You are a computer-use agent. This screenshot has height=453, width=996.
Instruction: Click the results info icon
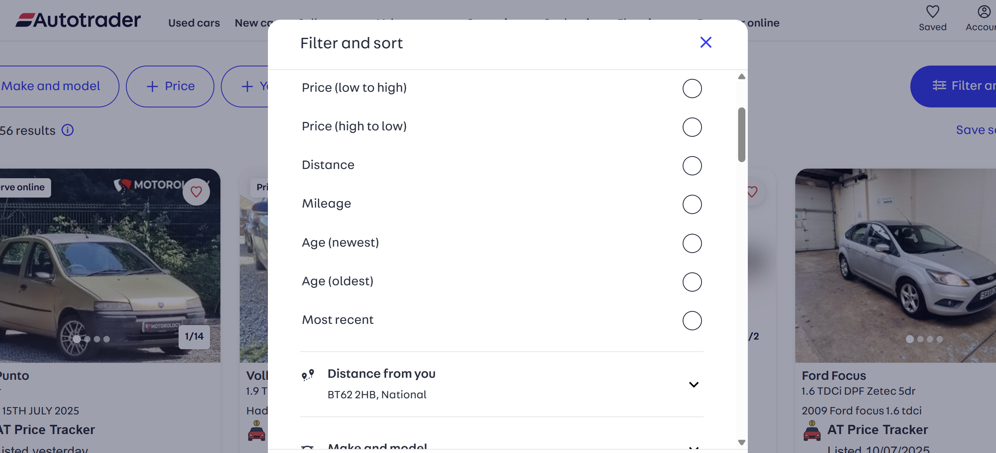click(x=68, y=130)
